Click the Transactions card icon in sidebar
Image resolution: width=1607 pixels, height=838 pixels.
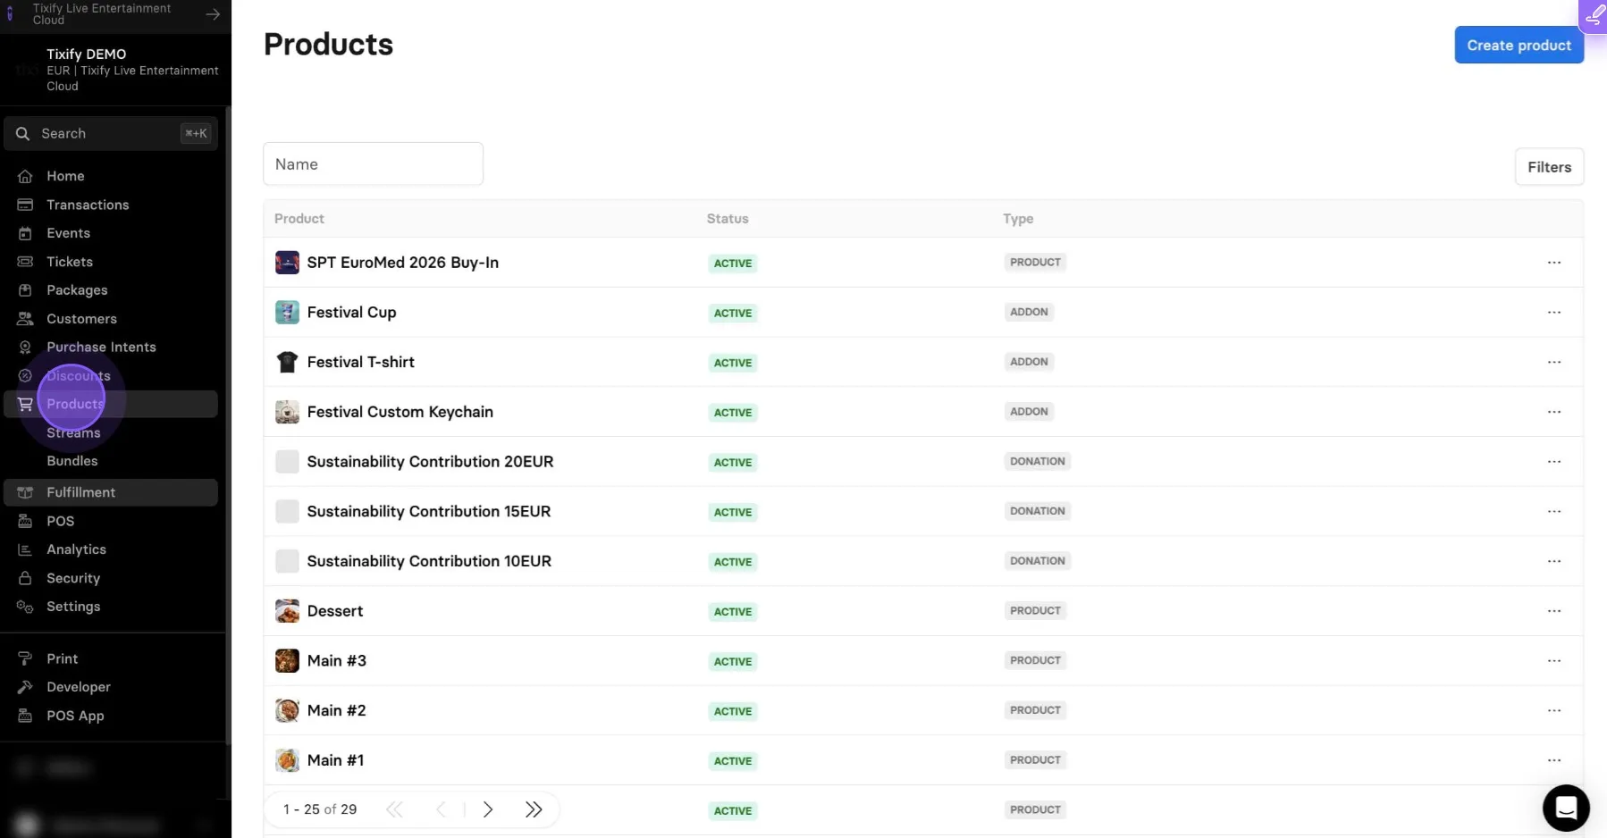(x=25, y=205)
